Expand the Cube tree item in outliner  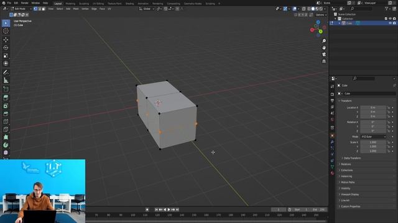click(340, 23)
